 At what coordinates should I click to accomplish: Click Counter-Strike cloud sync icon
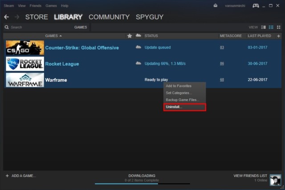pyautogui.click(x=138, y=47)
